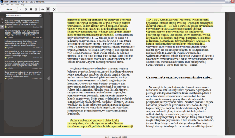235x138 pixels.
Task: Add a bookmark with the toolbar bookmark icon
Action: (31, 9)
